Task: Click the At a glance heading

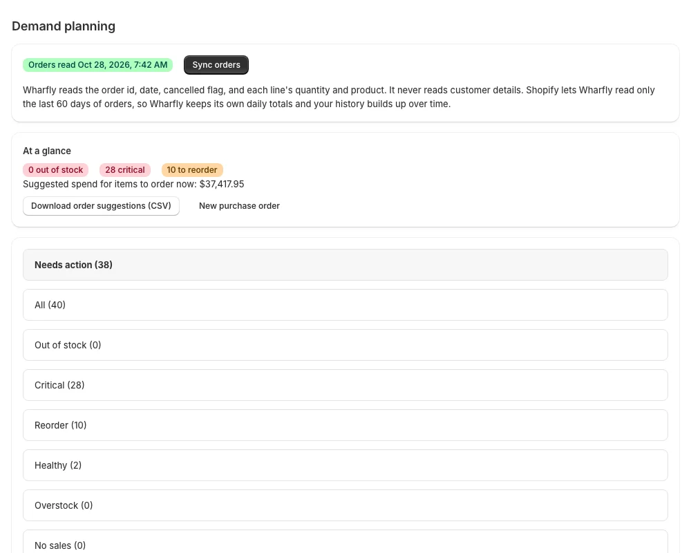Action: click(47, 151)
